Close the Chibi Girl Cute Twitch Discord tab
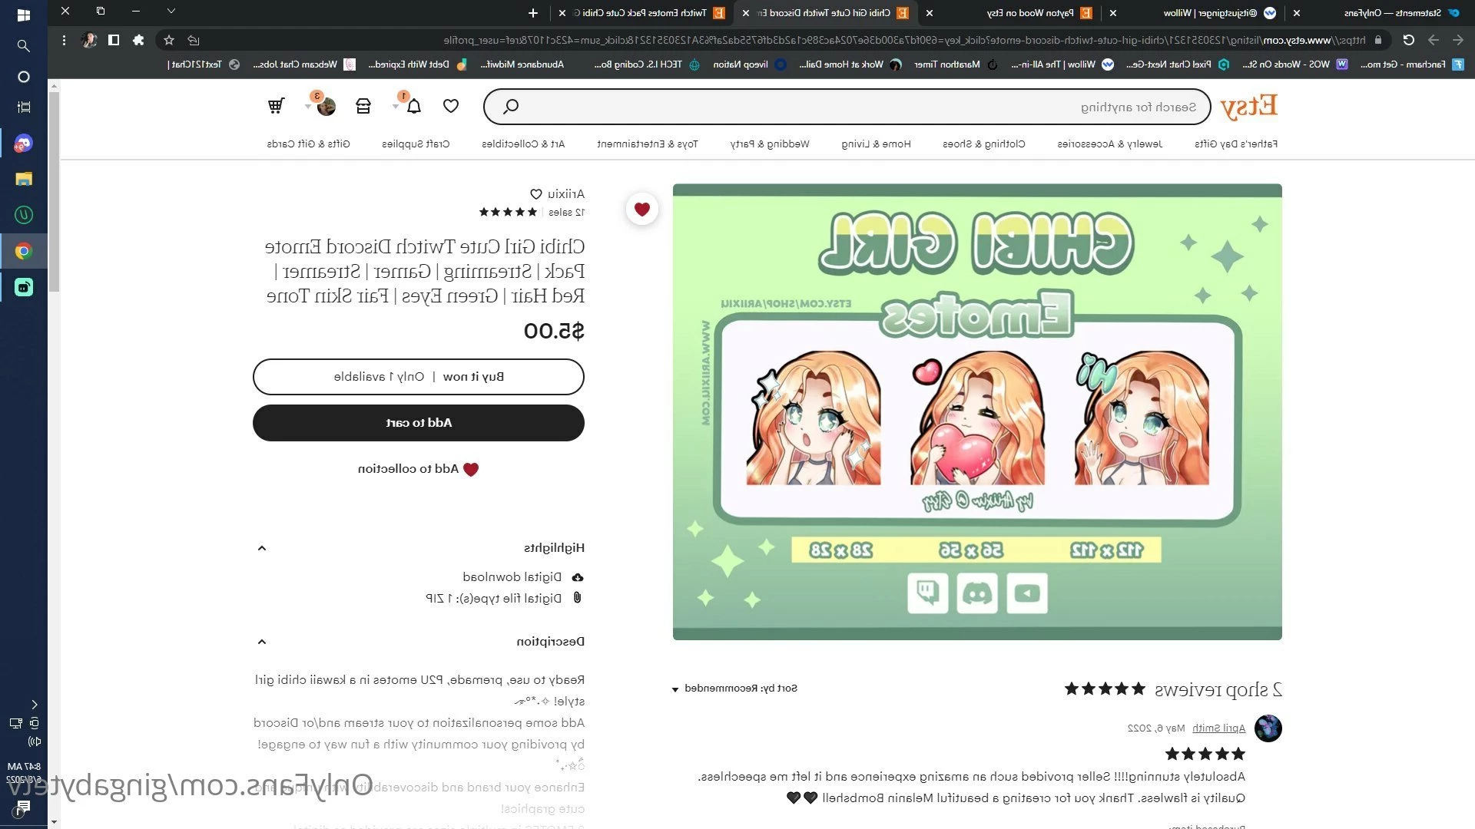Image resolution: width=1475 pixels, height=829 pixels. pos(745,13)
